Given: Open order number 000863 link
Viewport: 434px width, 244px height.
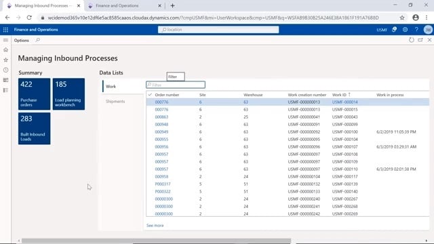Looking at the screenshot, I should click(x=161, y=117).
